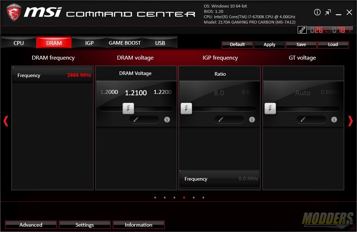Click the detach window arrow icon
The width and height of the screenshot is (357, 232).
[328, 12]
